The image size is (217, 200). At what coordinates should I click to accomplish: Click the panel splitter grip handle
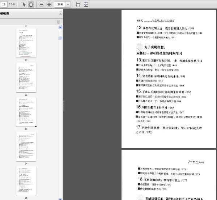[64, 105]
